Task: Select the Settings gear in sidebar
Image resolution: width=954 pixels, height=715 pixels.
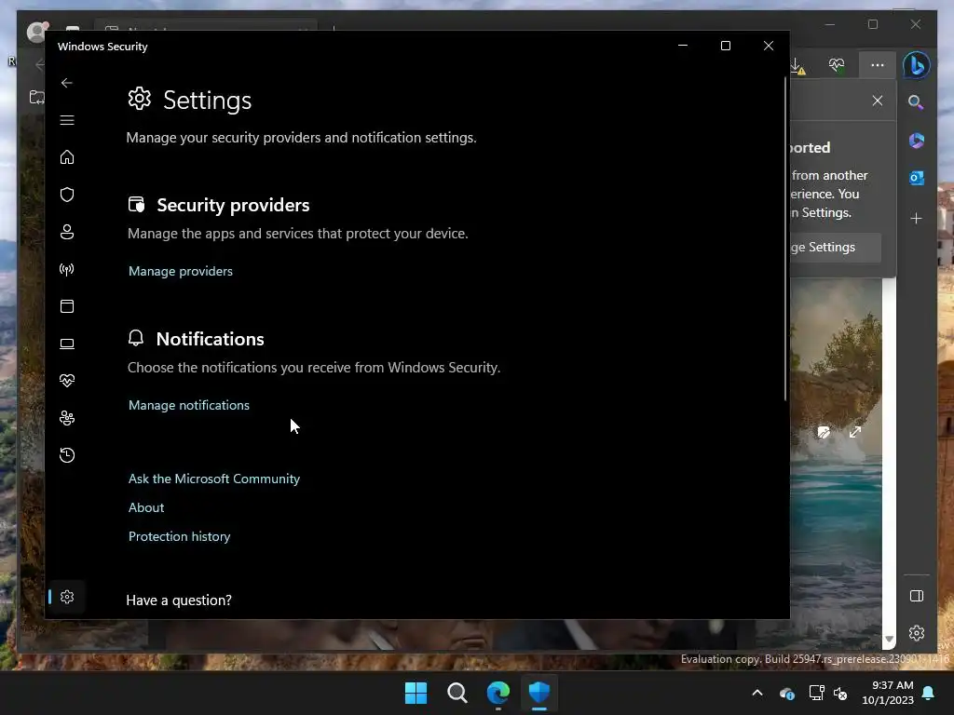Action: pyautogui.click(x=67, y=597)
